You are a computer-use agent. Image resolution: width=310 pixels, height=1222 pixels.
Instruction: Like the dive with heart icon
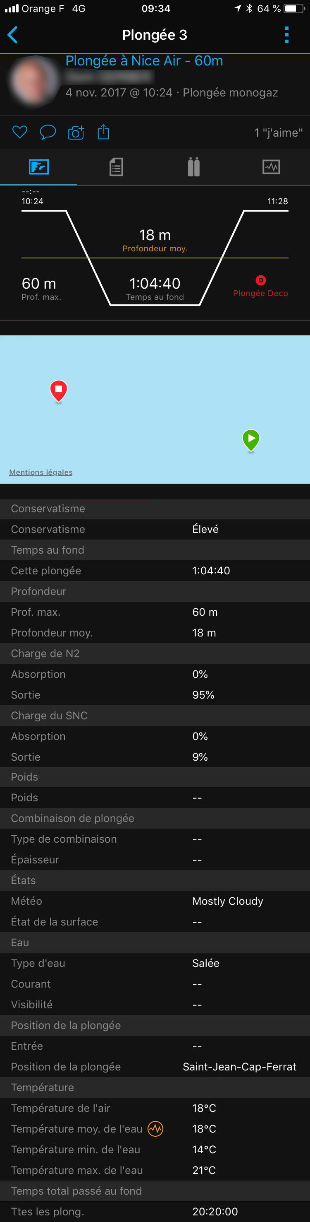point(19,132)
